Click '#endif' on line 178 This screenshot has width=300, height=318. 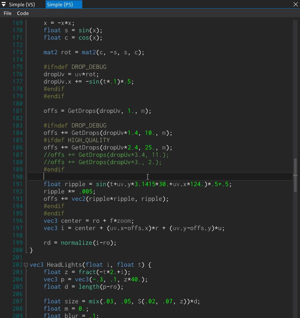click(x=54, y=89)
